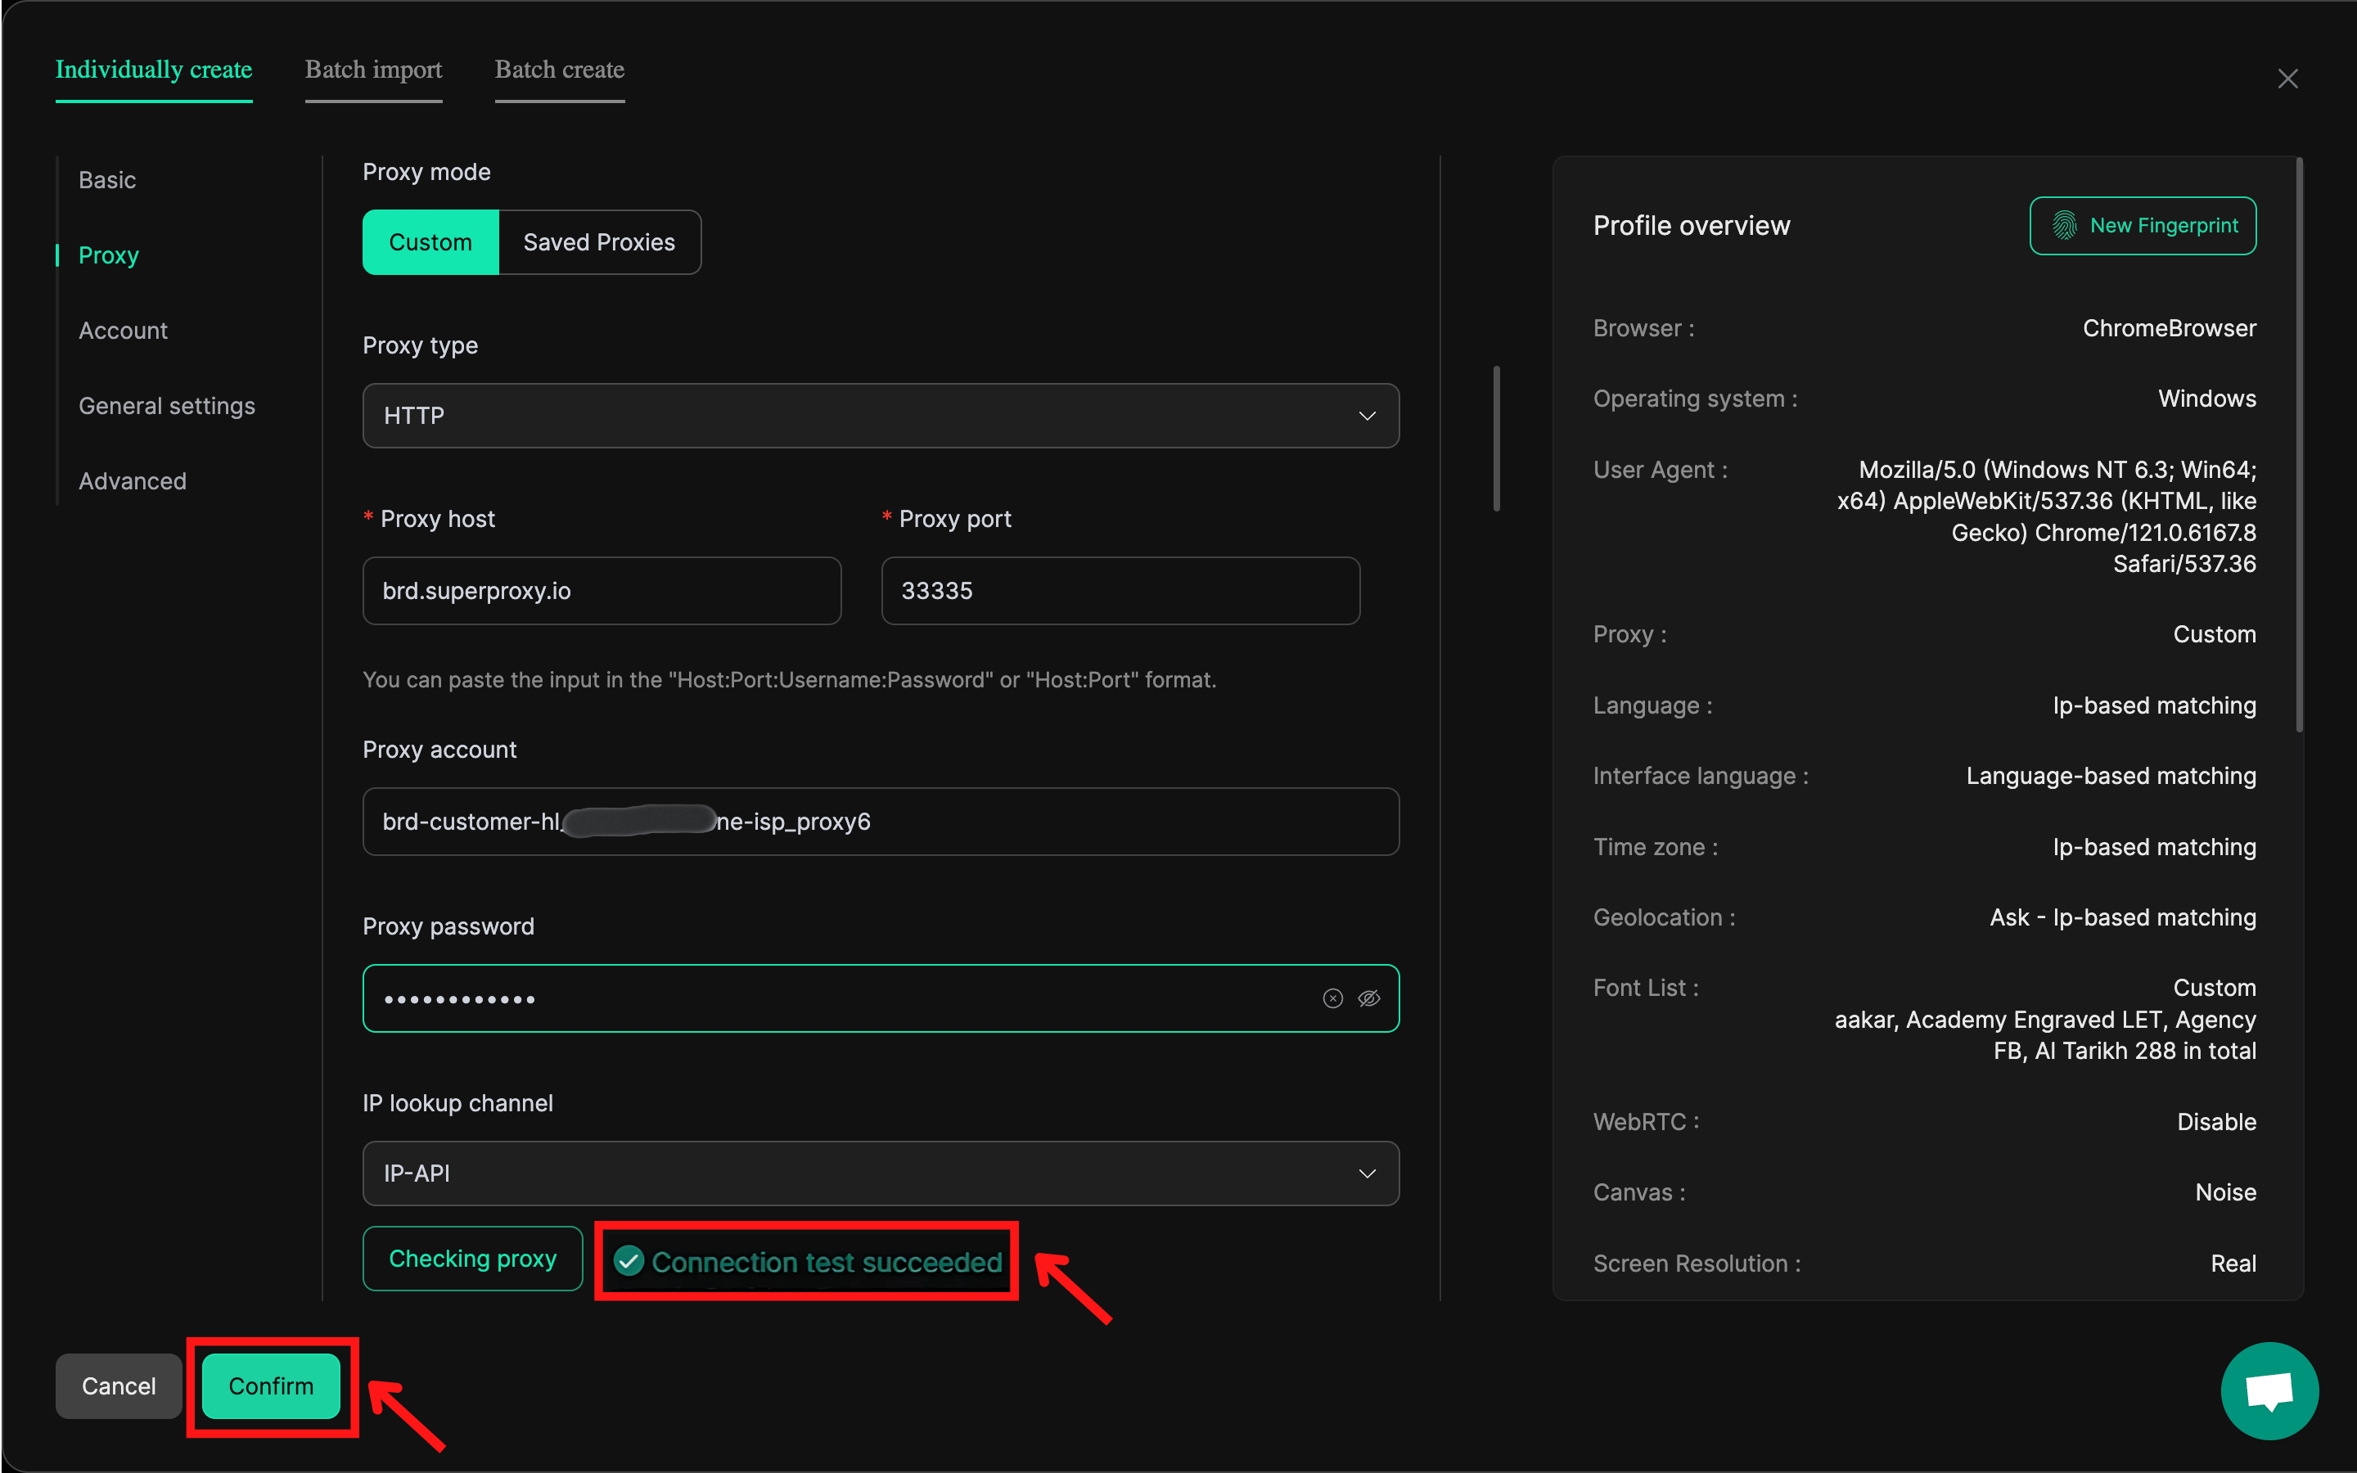
Task: Click the green connection success checkmark
Action: tap(629, 1262)
